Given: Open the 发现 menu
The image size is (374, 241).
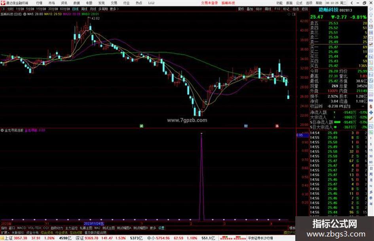Looking at the screenshot, I should point(101,3).
